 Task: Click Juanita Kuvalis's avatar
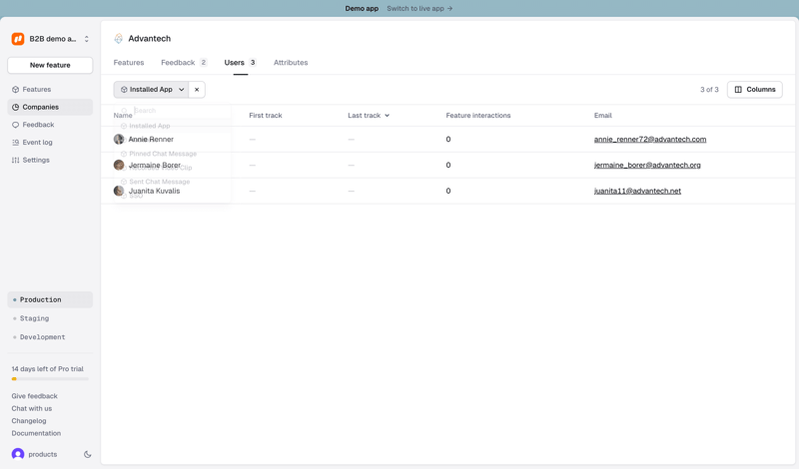click(119, 191)
